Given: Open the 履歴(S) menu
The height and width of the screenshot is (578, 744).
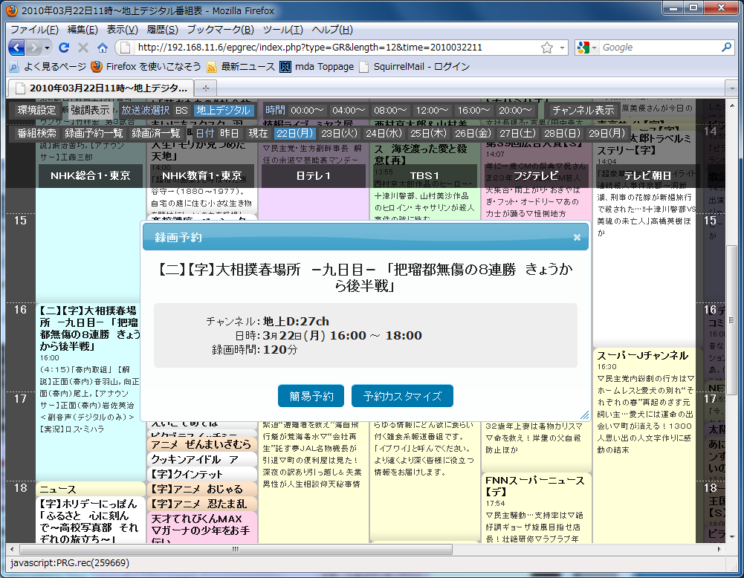Looking at the screenshot, I should [162, 30].
